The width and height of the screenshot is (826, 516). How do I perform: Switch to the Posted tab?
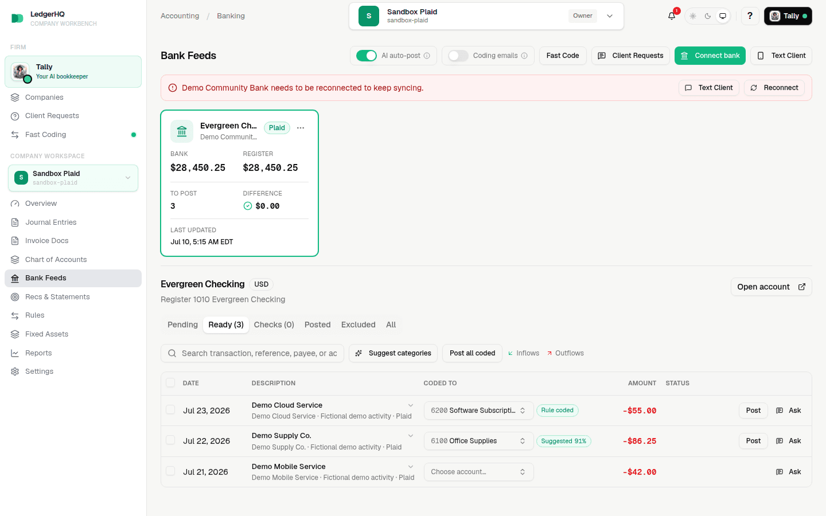click(x=317, y=325)
